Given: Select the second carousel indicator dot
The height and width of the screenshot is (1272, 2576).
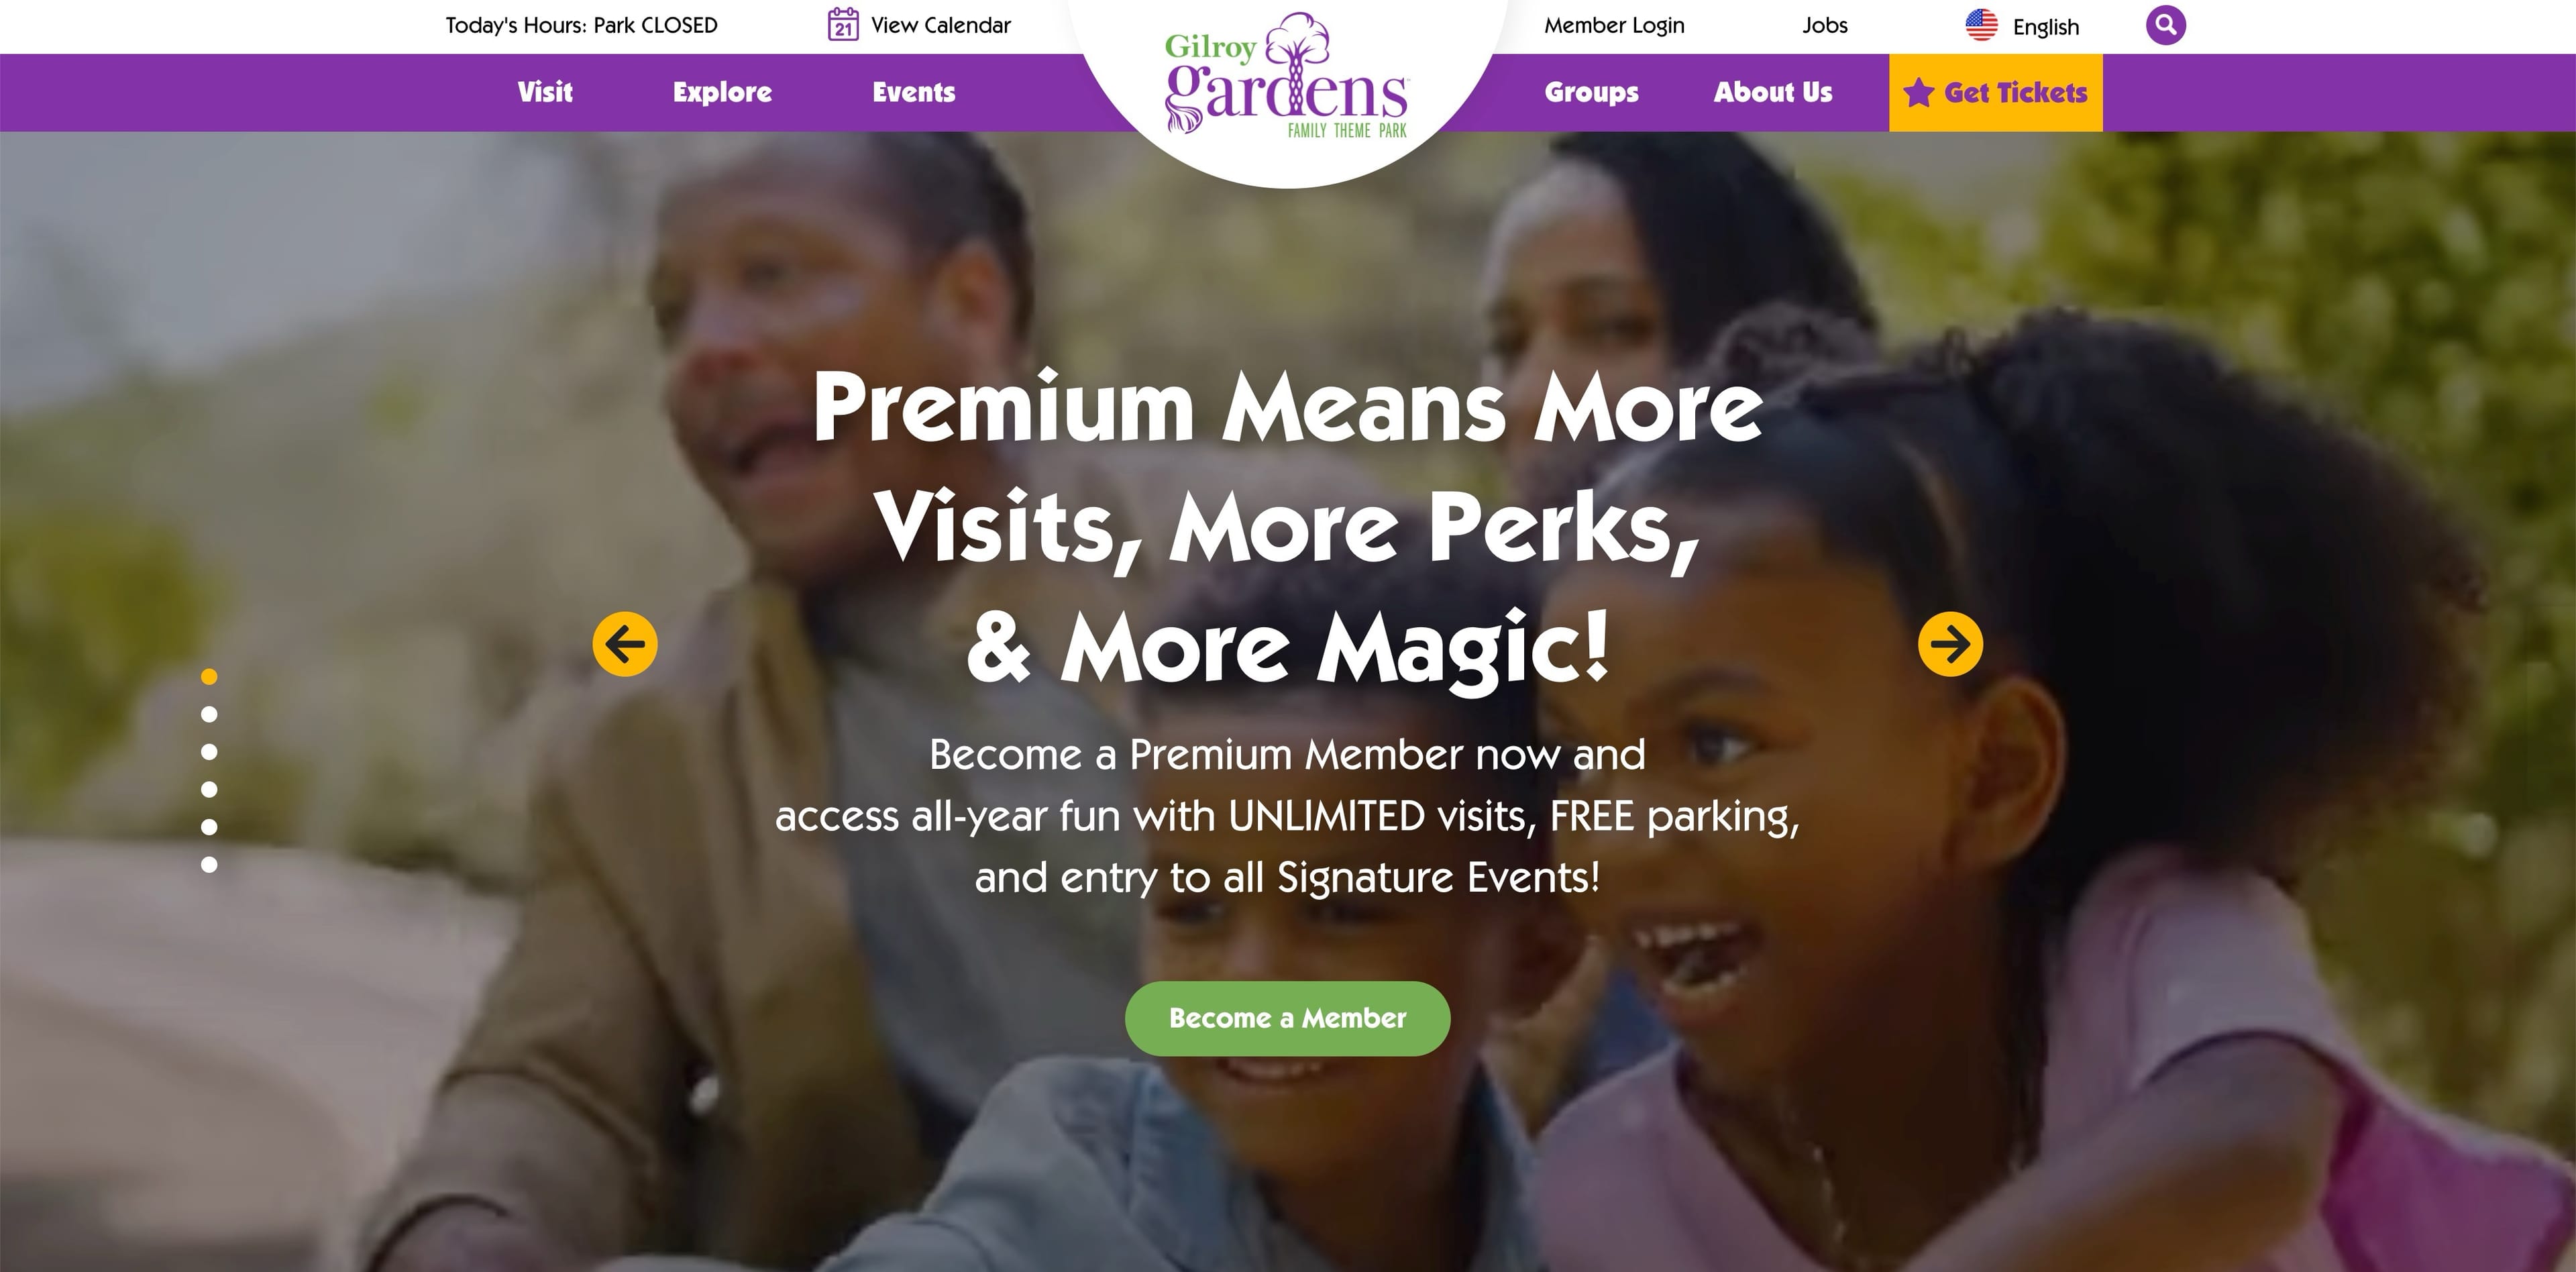Looking at the screenshot, I should click(209, 714).
